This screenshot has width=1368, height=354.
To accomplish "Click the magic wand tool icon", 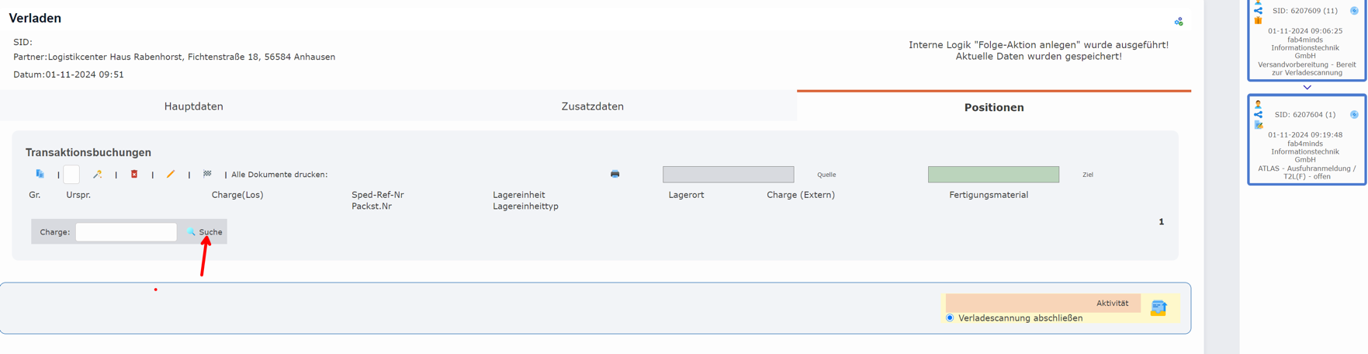I will click(x=97, y=174).
